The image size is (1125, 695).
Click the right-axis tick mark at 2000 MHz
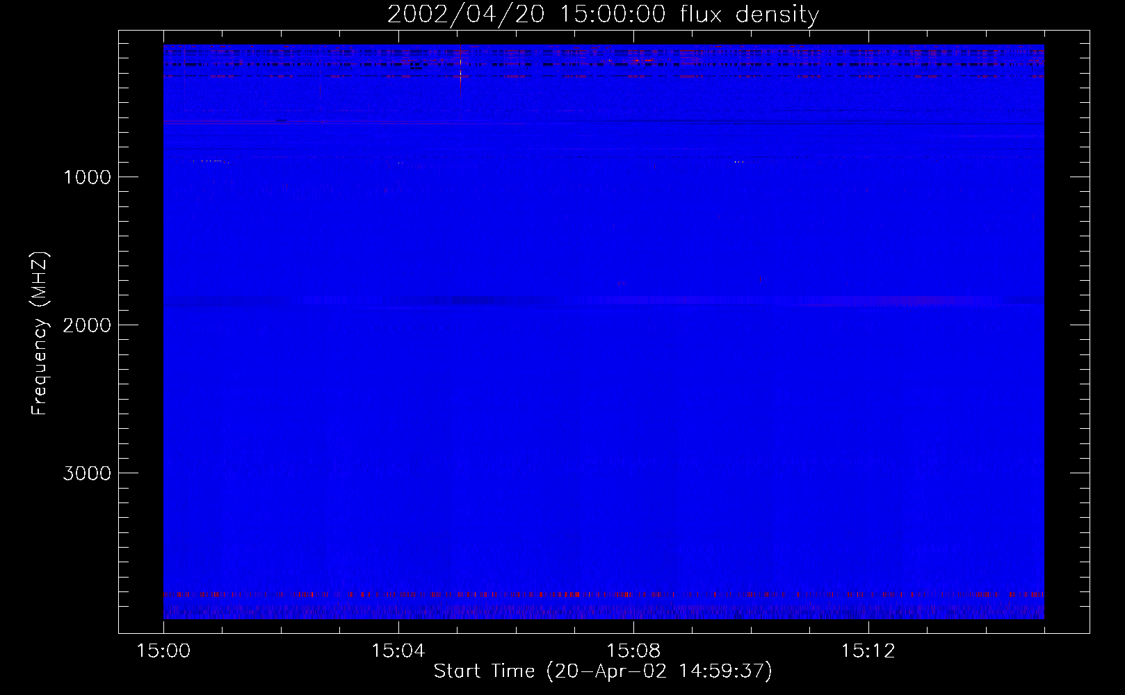coord(1080,325)
